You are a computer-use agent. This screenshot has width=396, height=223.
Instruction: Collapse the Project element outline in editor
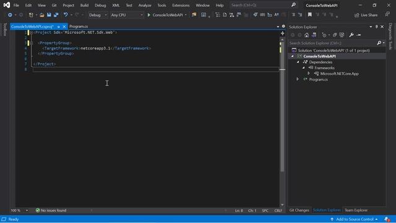32,32
